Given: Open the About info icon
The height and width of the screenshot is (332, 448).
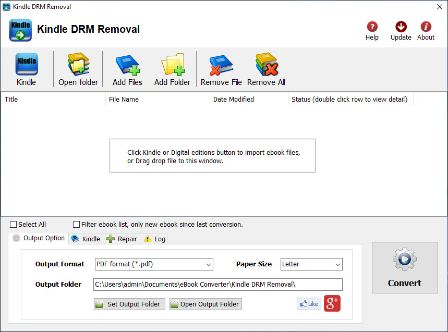Looking at the screenshot, I should [426, 27].
